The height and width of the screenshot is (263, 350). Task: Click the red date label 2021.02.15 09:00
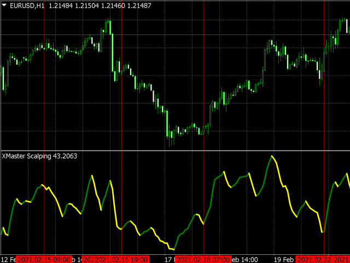coord(44,260)
